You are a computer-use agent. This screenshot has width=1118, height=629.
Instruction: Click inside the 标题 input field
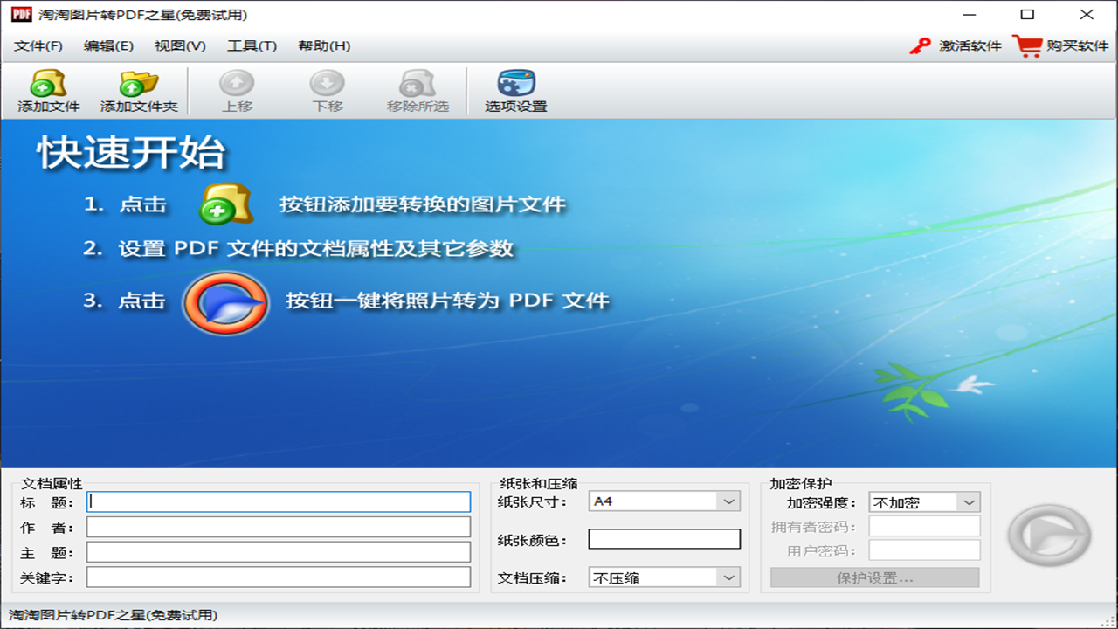click(278, 501)
